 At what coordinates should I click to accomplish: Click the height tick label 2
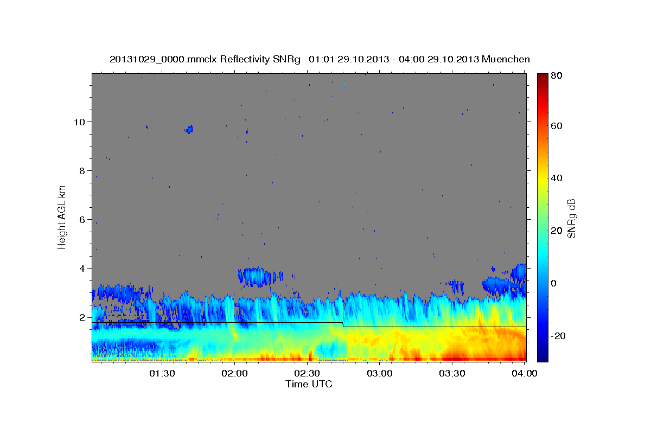pos(82,317)
